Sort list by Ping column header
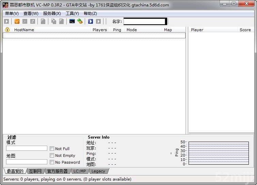Screen dimensions: 257x185 [x=117, y=30]
